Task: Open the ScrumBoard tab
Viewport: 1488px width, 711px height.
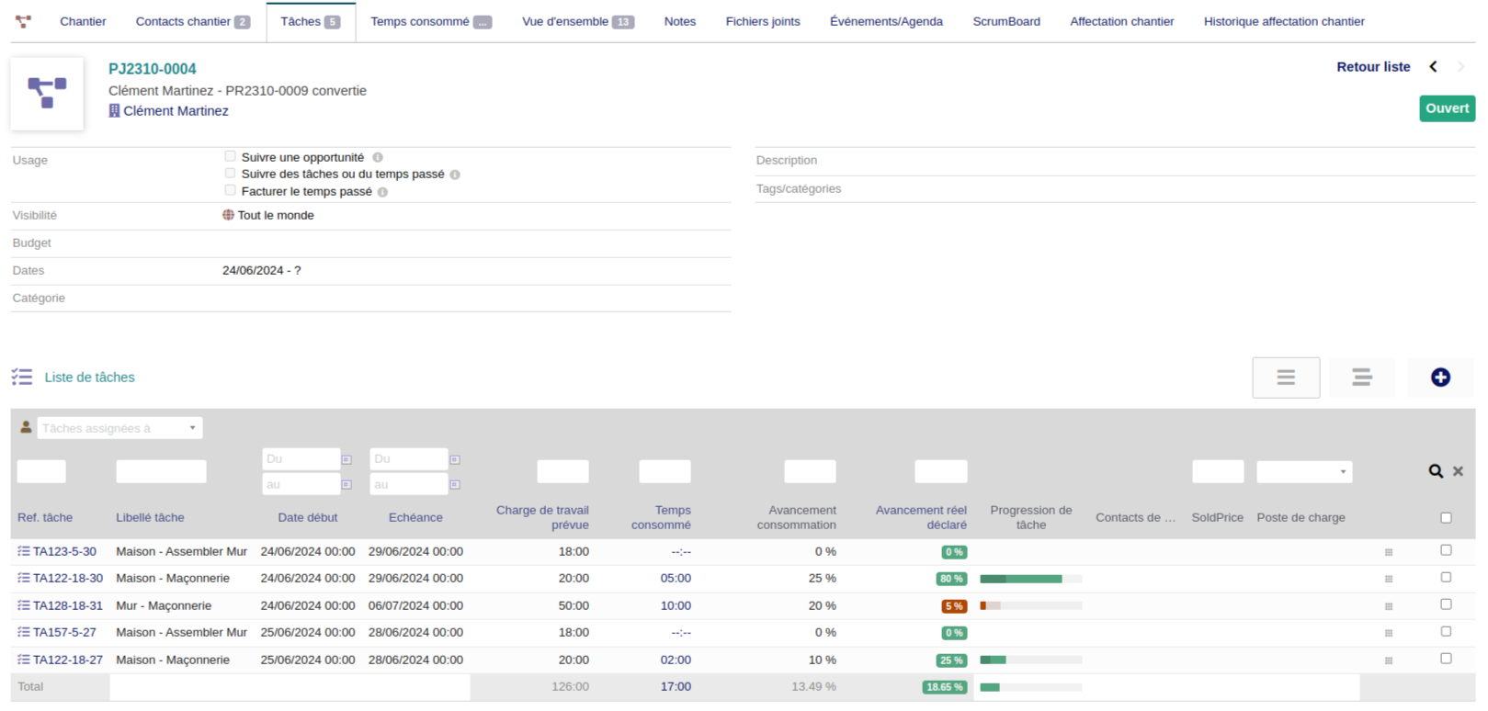Action: click(1006, 21)
